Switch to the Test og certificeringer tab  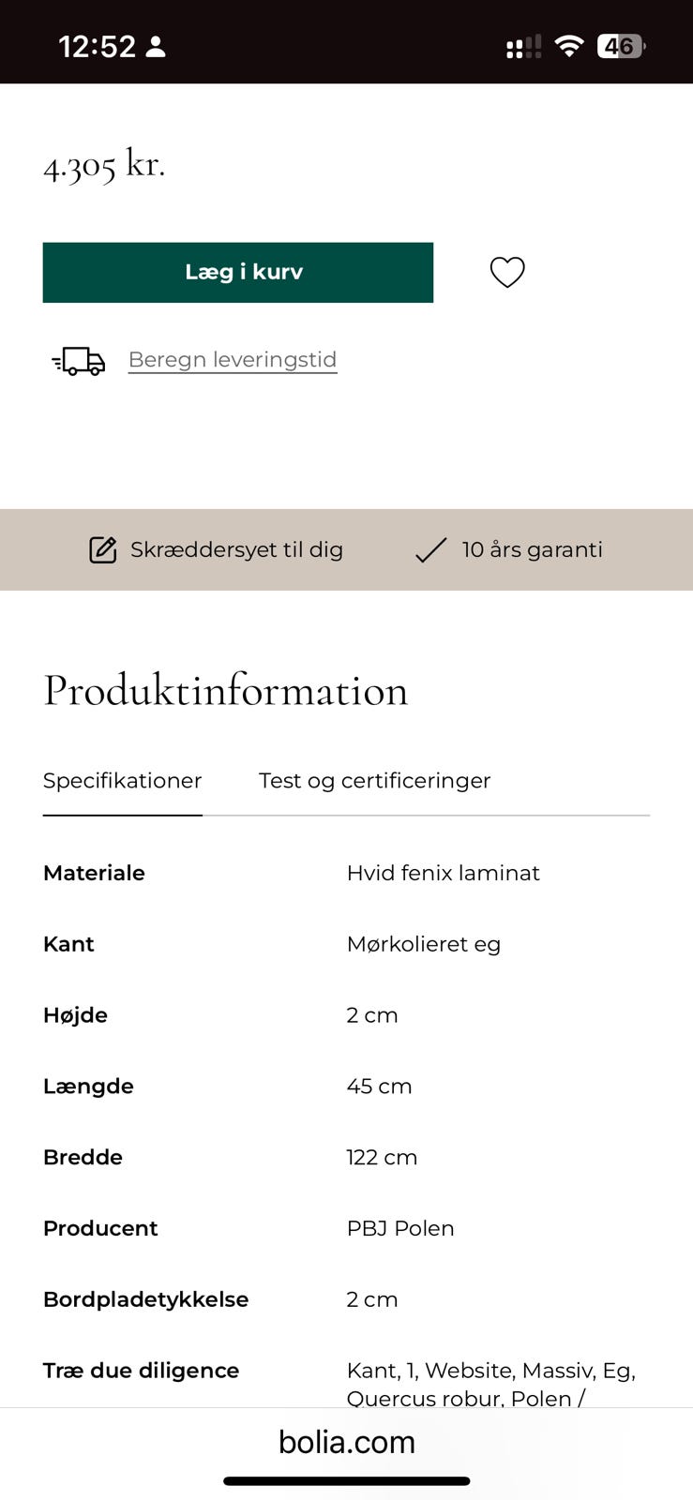[374, 780]
